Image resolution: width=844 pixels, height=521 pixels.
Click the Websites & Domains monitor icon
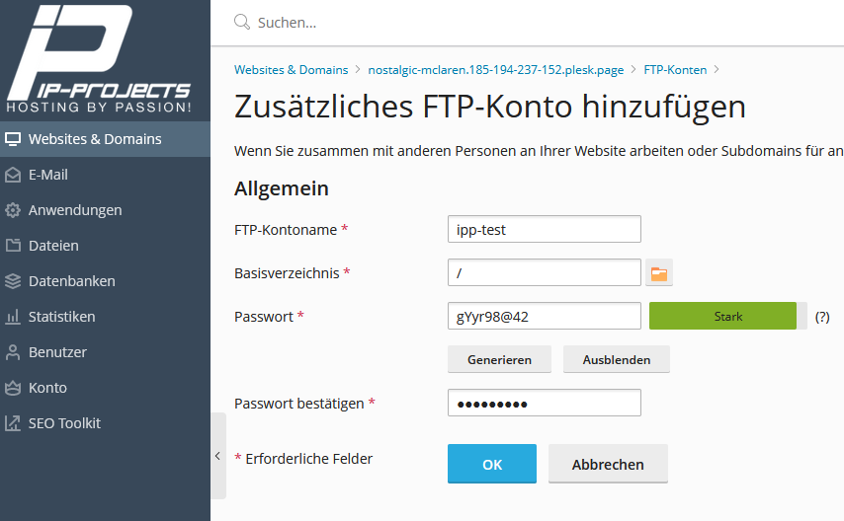(13, 139)
